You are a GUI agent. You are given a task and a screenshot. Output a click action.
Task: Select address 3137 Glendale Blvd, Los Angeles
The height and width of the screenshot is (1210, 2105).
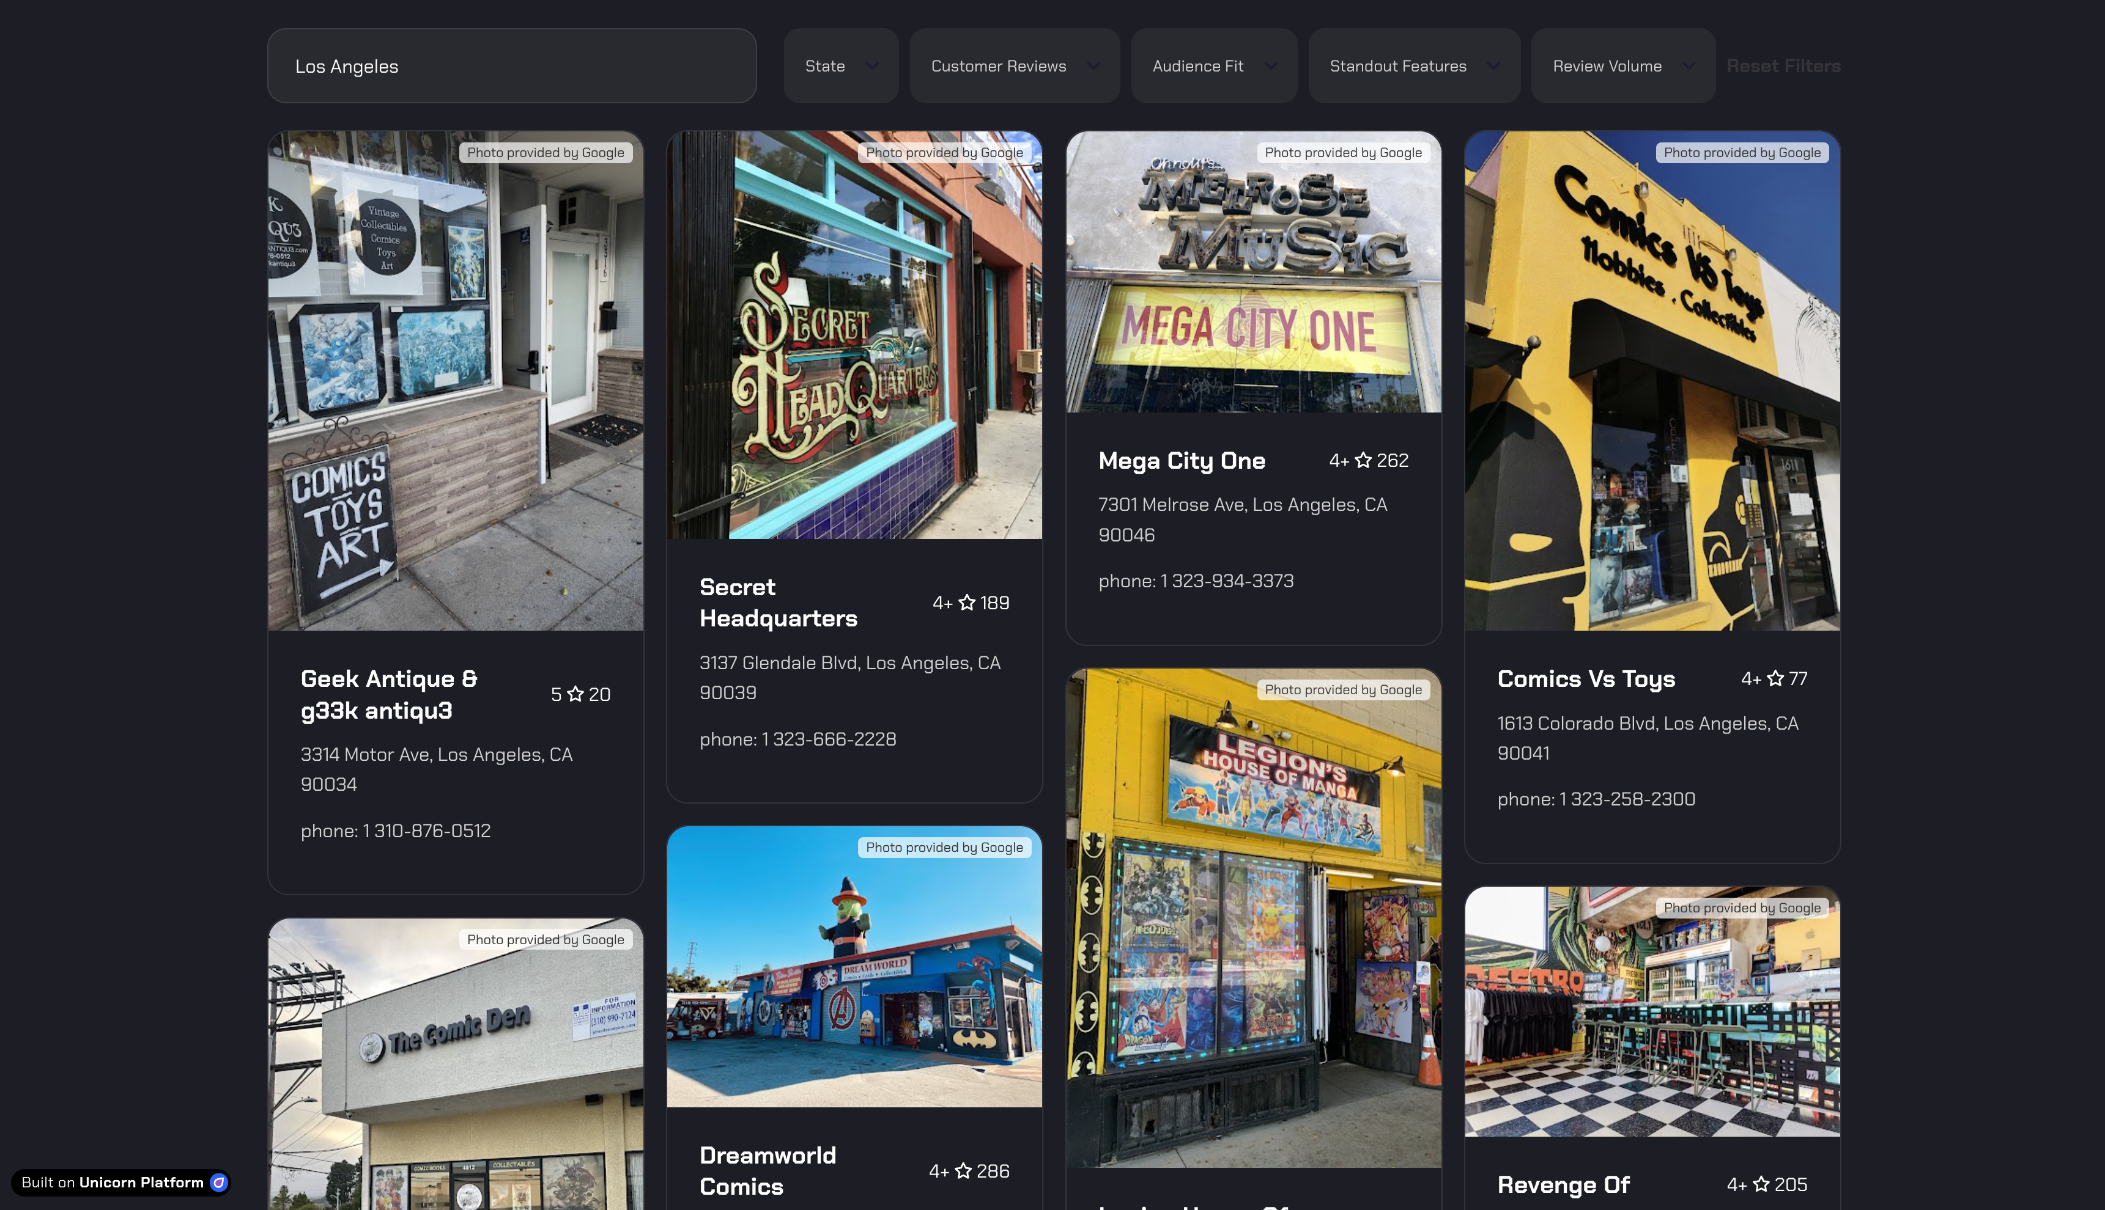[x=849, y=677]
